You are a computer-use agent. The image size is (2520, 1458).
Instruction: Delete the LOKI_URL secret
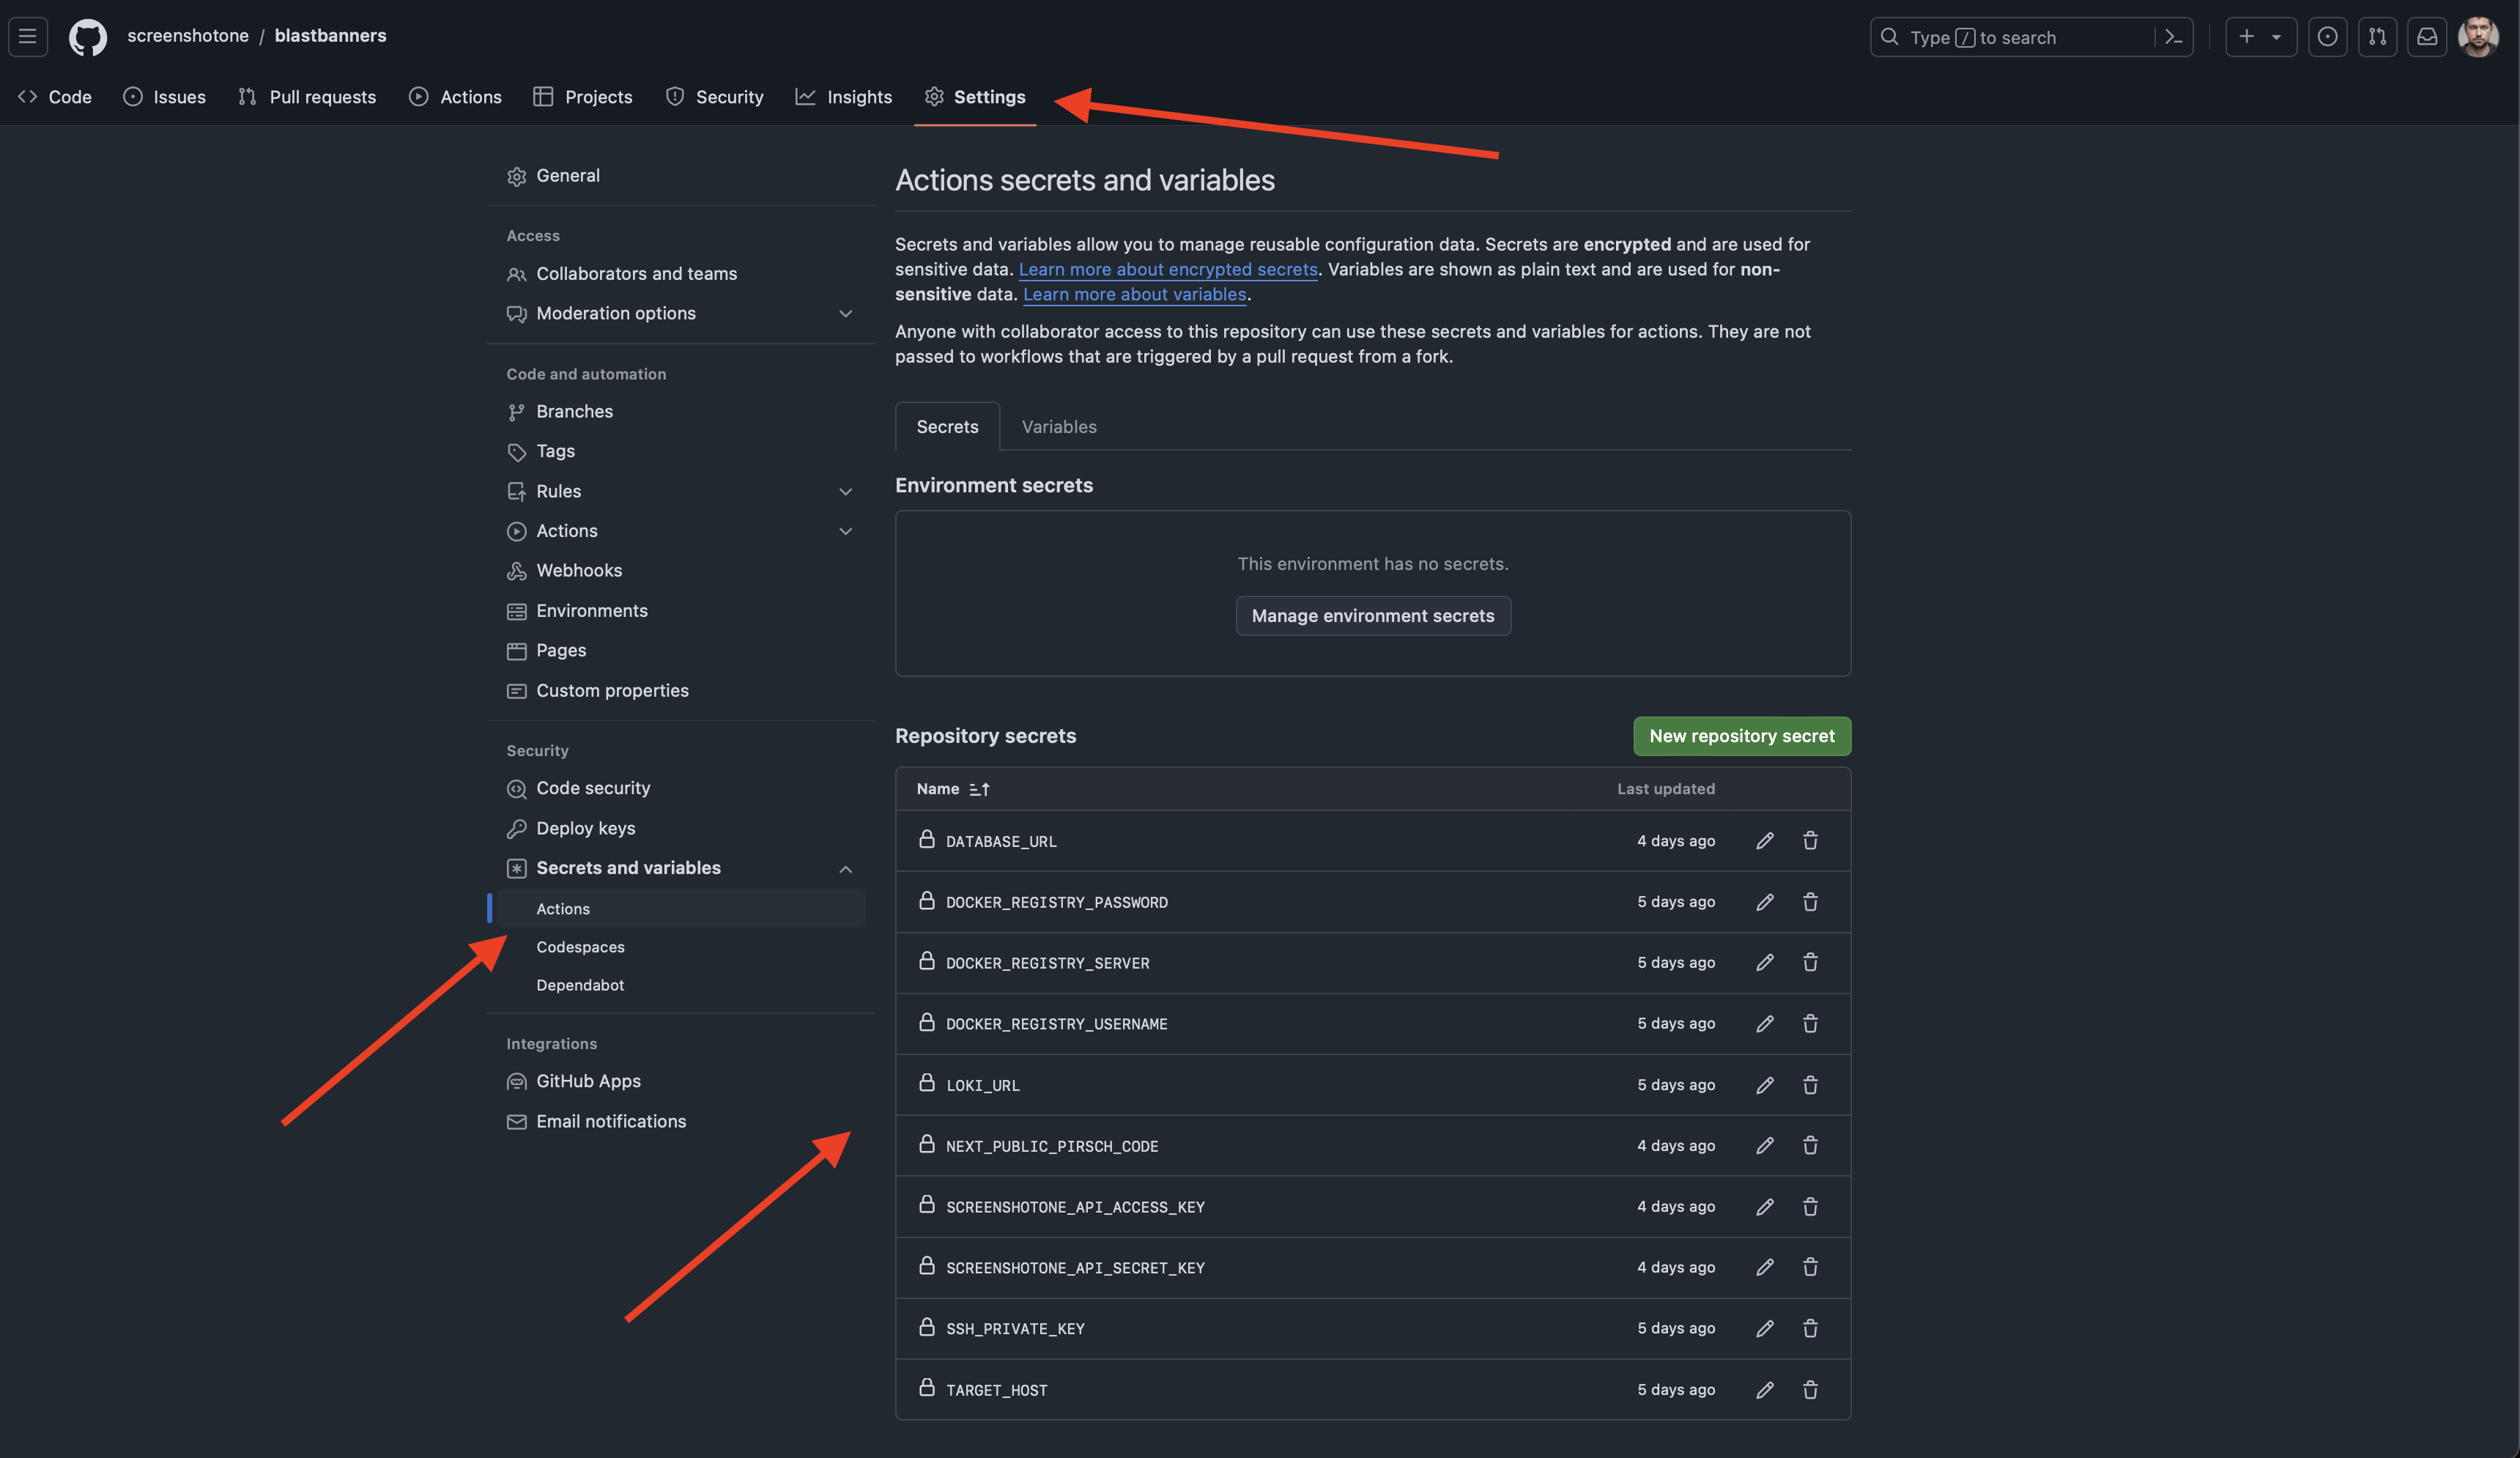1810,1085
